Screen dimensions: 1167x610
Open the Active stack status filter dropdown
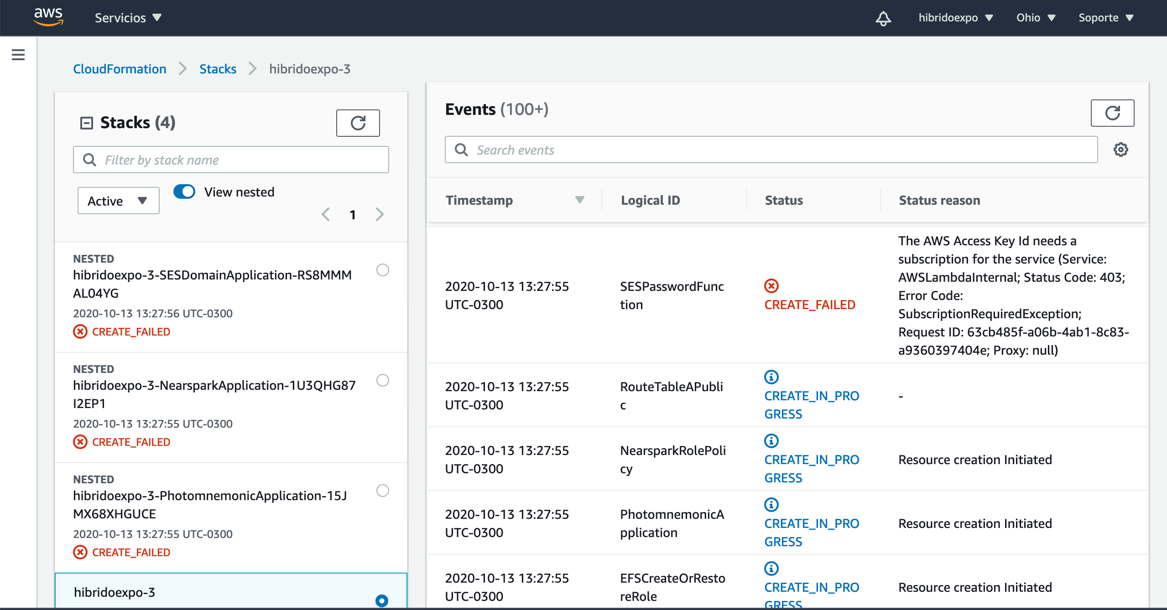coord(119,201)
